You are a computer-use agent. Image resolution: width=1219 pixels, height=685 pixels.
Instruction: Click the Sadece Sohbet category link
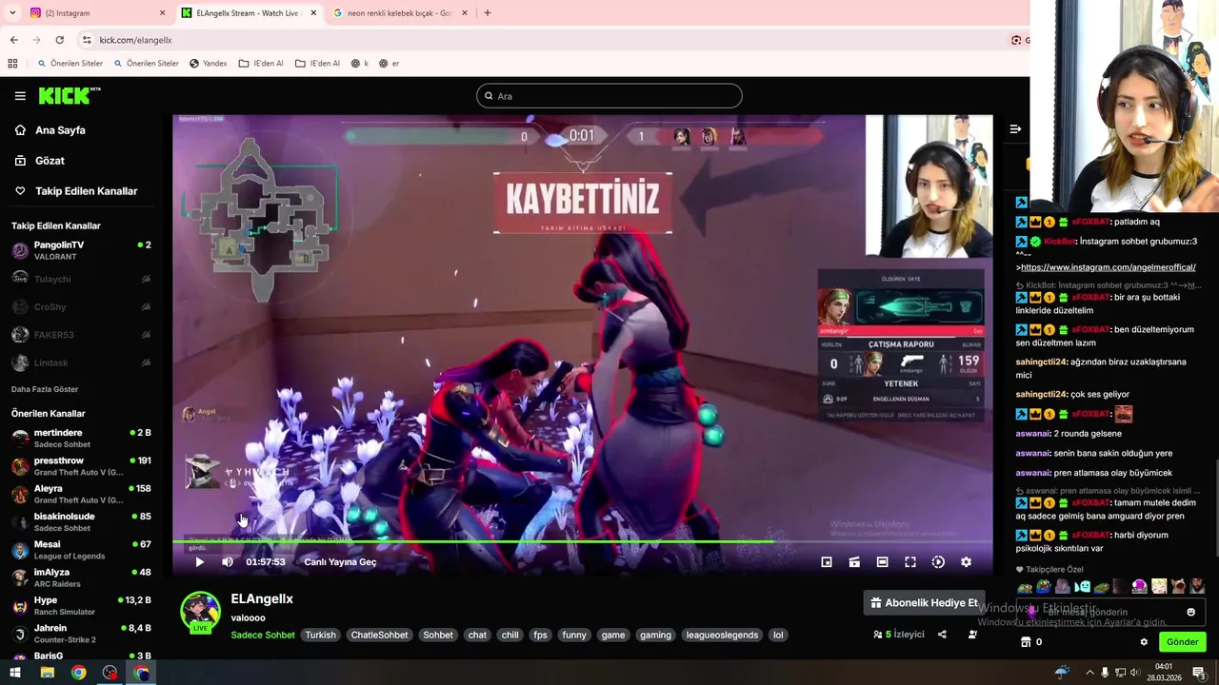tap(262, 635)
